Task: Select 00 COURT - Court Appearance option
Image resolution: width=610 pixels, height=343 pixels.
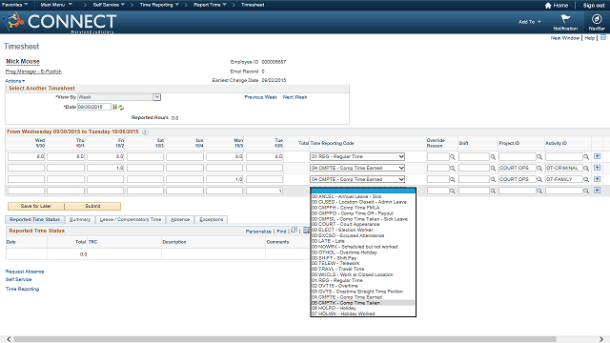Action: [362, 225]
